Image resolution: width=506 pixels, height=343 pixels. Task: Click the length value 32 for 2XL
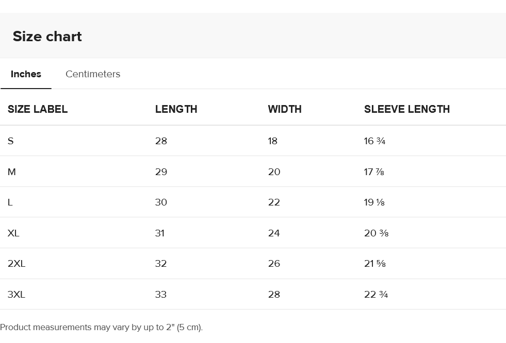pyautogui.click(x=161, y=264)
